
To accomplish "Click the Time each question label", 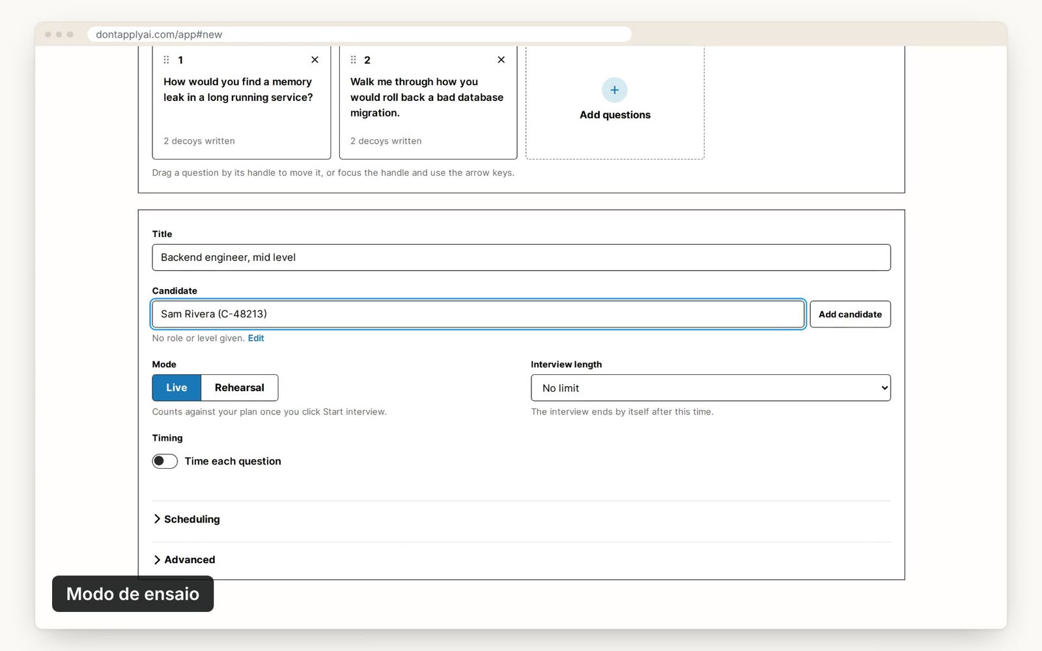I will coord(232,461).
